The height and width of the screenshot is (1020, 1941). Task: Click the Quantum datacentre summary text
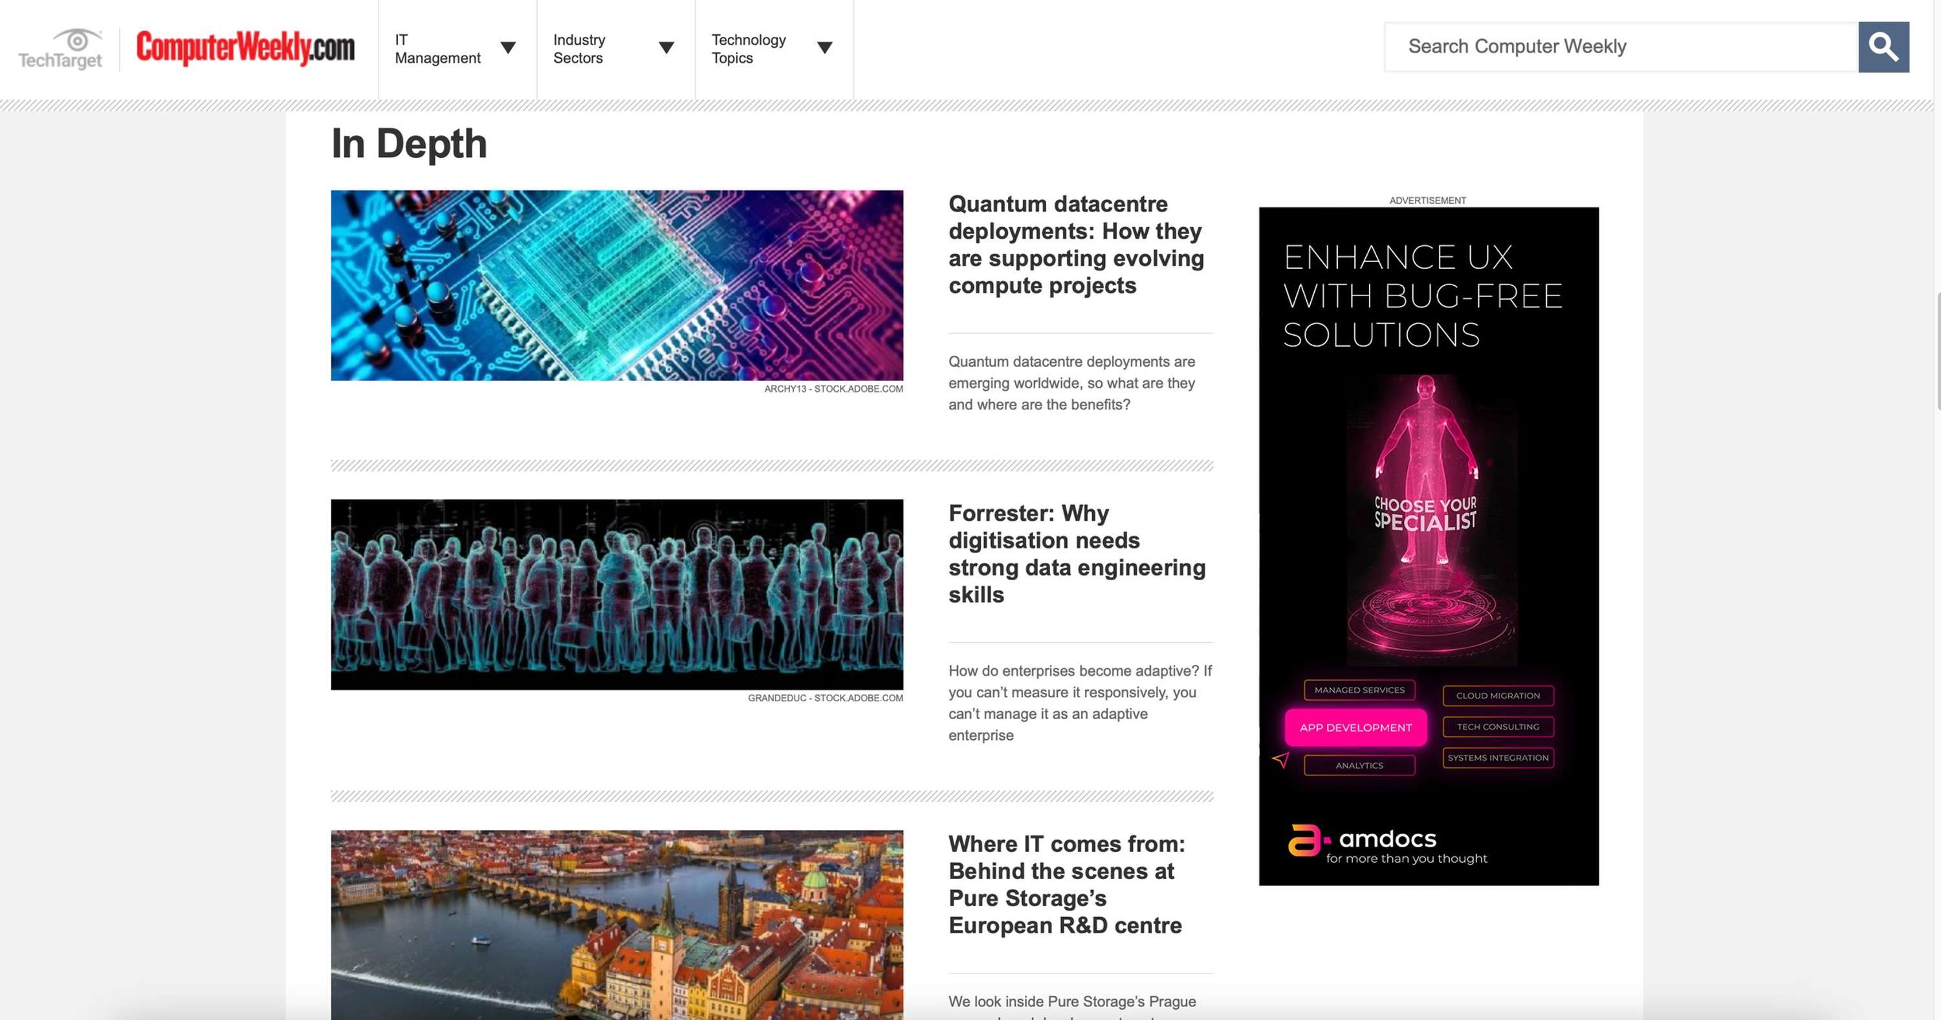click(1071, 383)
